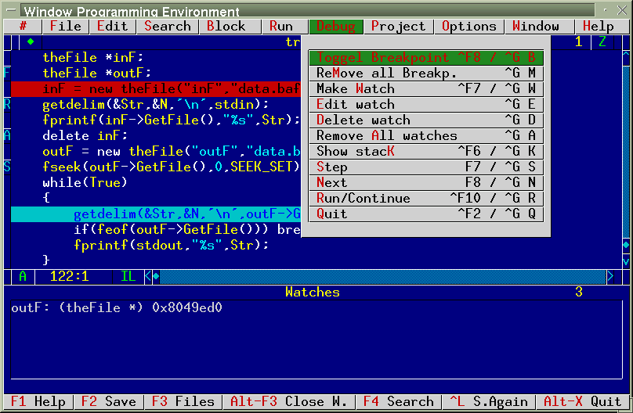
Task: Toggle breakpoint from the Debug menu
Action: [426, 57]
